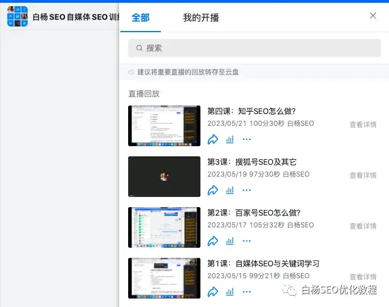Play the 第3课 搜狐号SEO video thumbnail
This screenshot has width=389, height=307.
pyautogui.click(x=164, y=177)
